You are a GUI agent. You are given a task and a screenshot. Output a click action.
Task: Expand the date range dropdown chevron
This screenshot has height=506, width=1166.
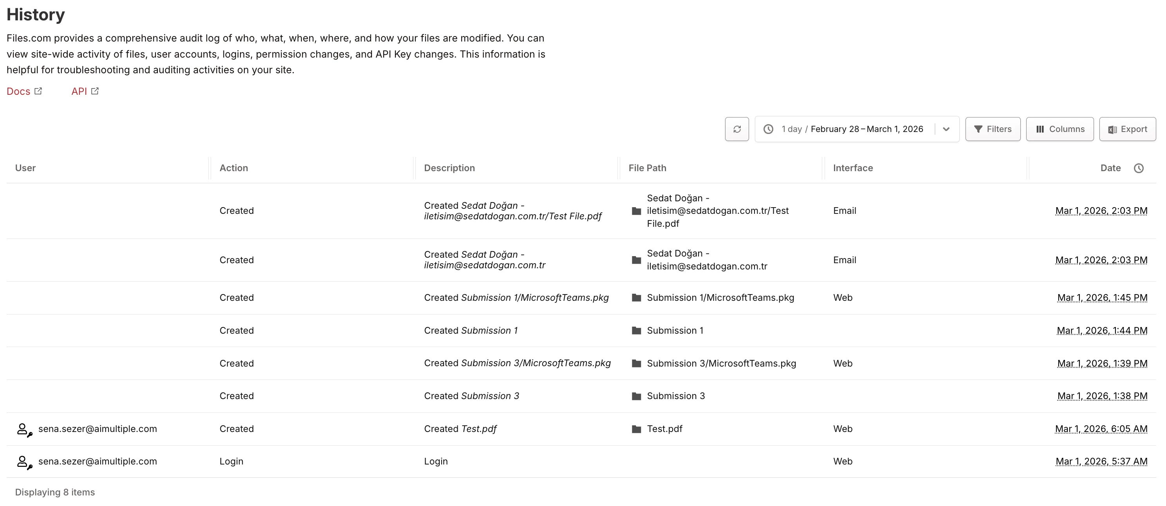(946, 129)
